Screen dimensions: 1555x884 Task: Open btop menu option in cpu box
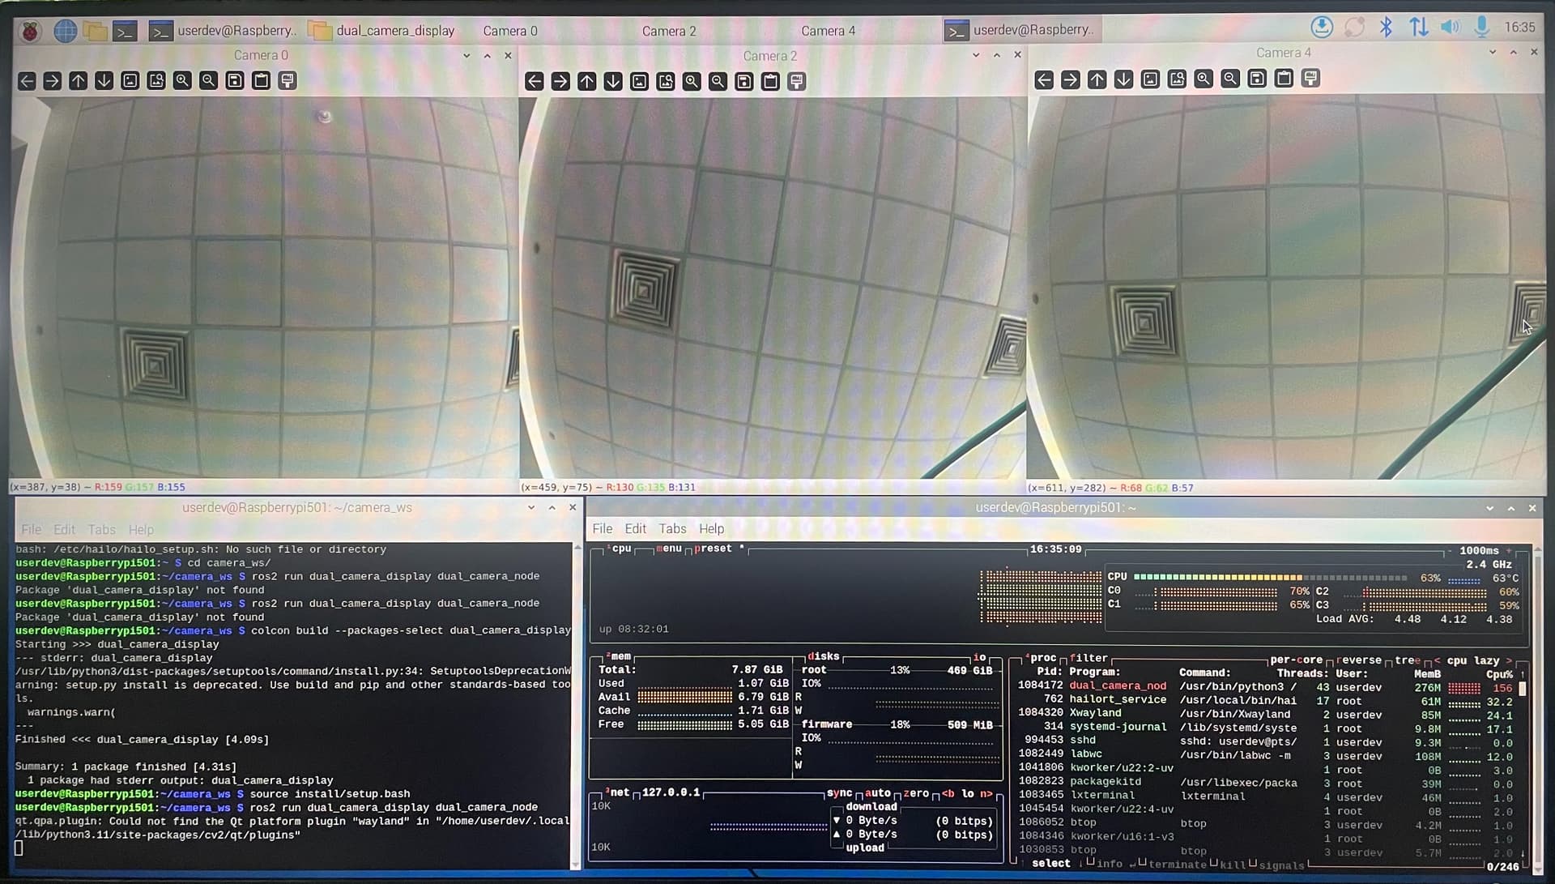pyautogui.click(x=669, y=549)
